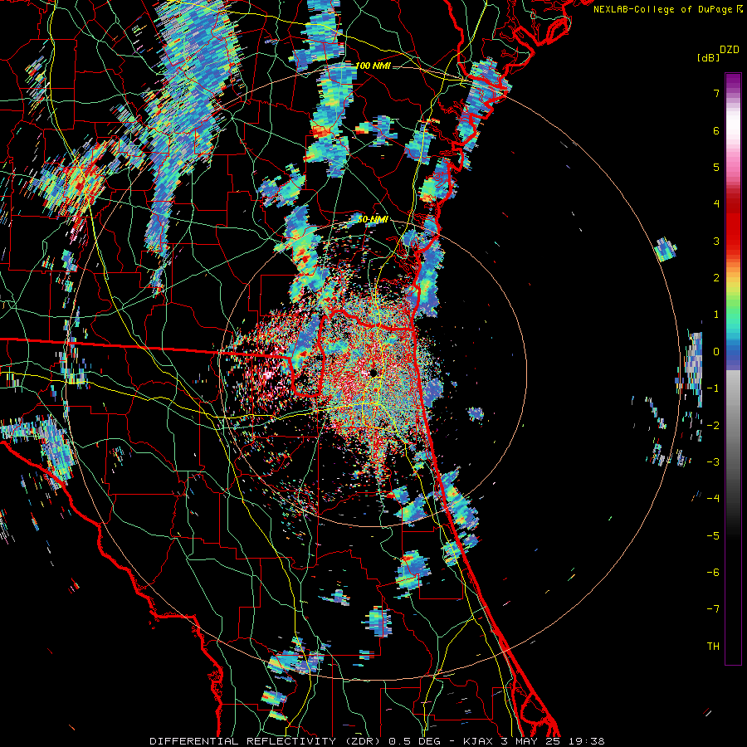Screen dimensions: 747x747
Task: Click the -3 value on color scale
Action: (713, 462)
